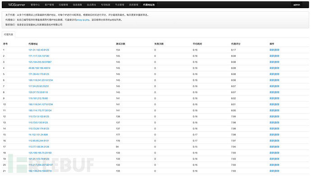Select the average time value 0.15
This screenshot has height=176, width=311.
click(195, 147)
